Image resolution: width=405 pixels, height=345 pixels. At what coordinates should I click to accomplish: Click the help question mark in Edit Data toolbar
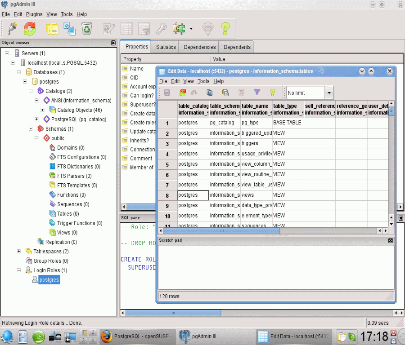pyautogui.click(x=273, y=93)
